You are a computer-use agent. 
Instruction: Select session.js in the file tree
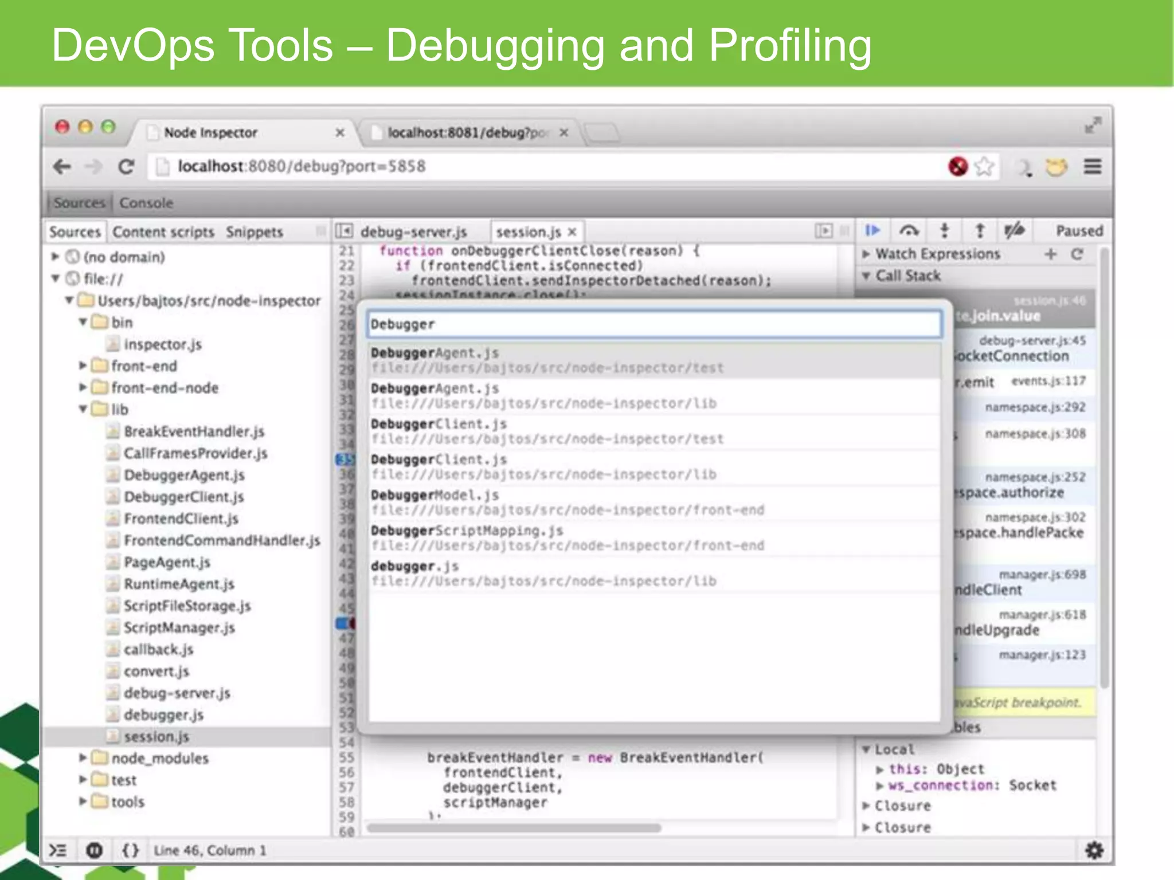[187, 737]
